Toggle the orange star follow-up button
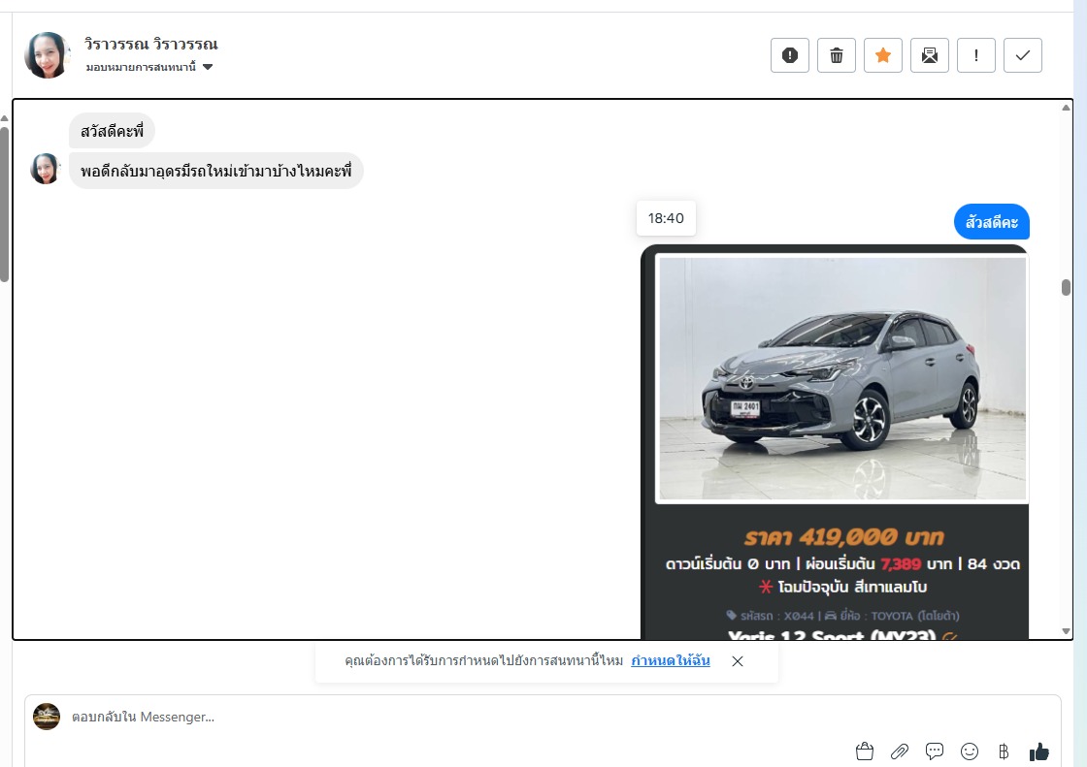 [882, 55]
